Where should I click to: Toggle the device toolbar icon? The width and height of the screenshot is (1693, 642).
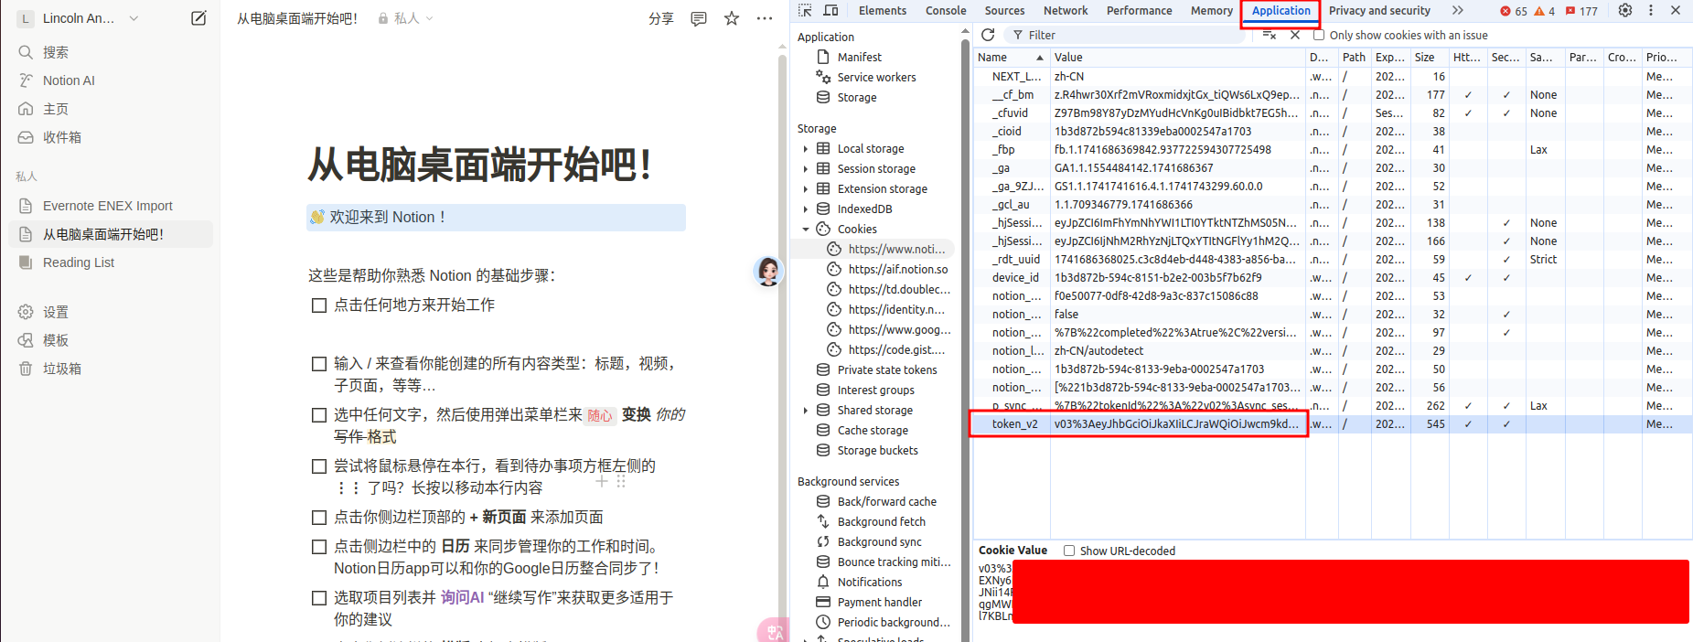click(830, 10)
